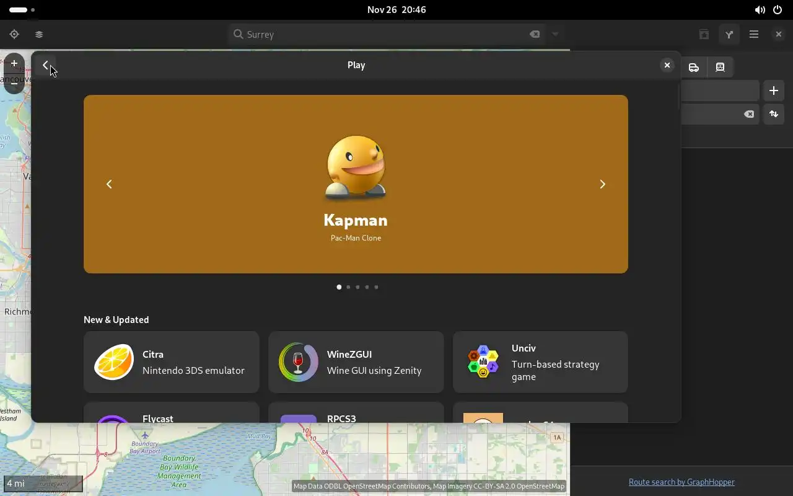Screen dimensions: 793x496
Task: Click the route start entry field
Action: [x=720, y=91]
